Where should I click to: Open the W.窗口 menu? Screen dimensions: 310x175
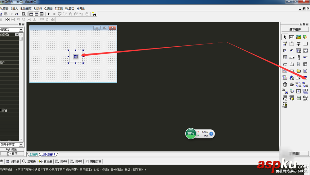69,8
